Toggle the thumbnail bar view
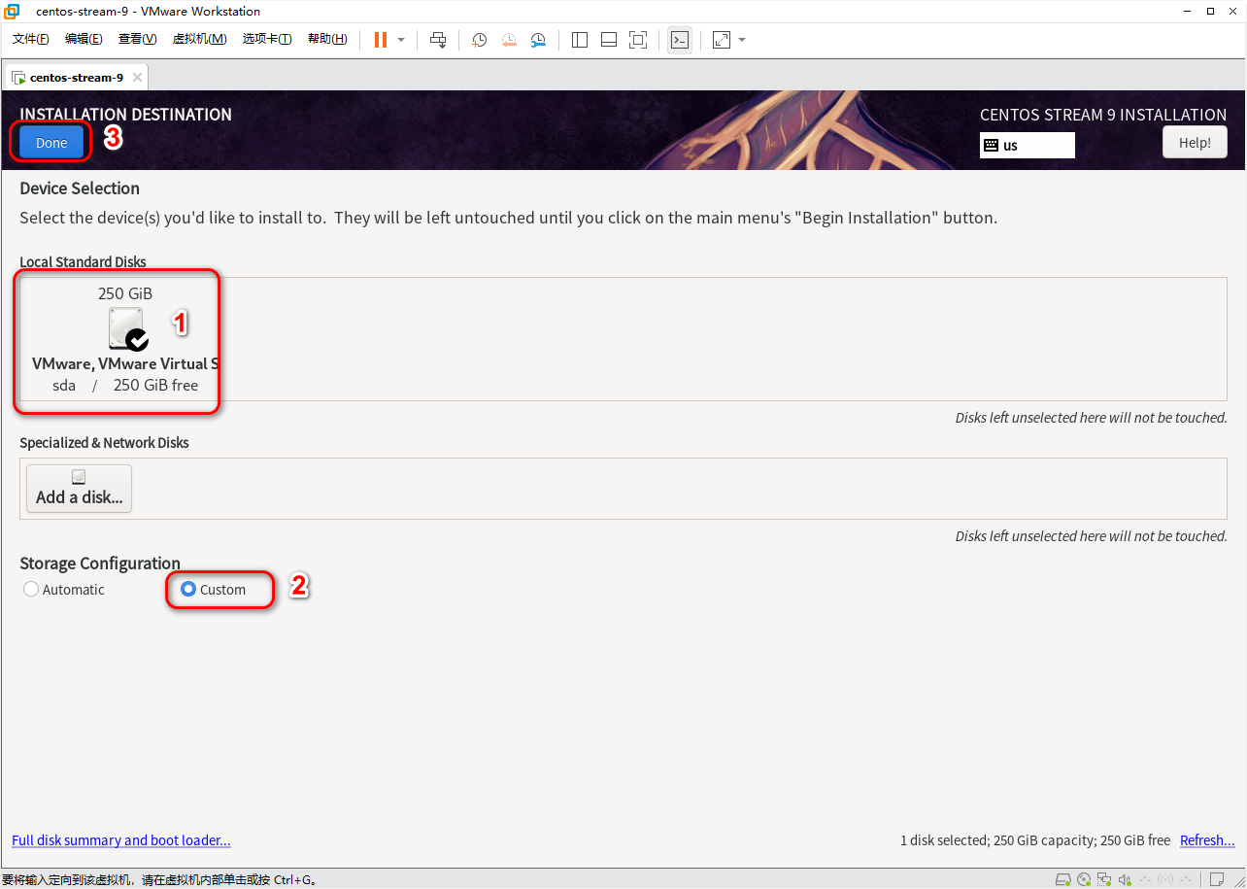 point(609,40)
